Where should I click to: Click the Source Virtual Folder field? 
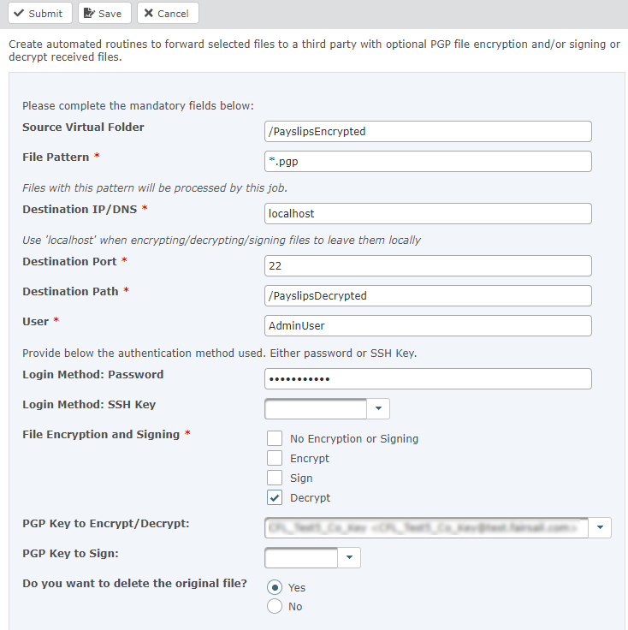pyautogui.click(x=428, y=131)
